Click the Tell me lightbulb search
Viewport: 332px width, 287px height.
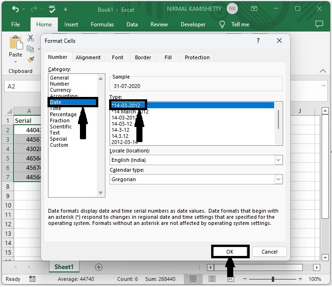click(222, 24)
